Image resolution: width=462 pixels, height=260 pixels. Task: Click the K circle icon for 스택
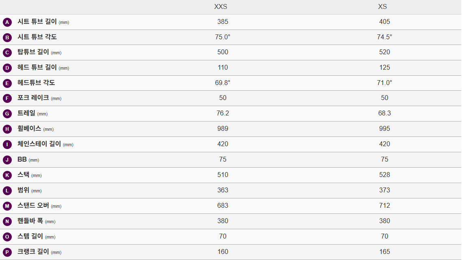tap(7, 175)
